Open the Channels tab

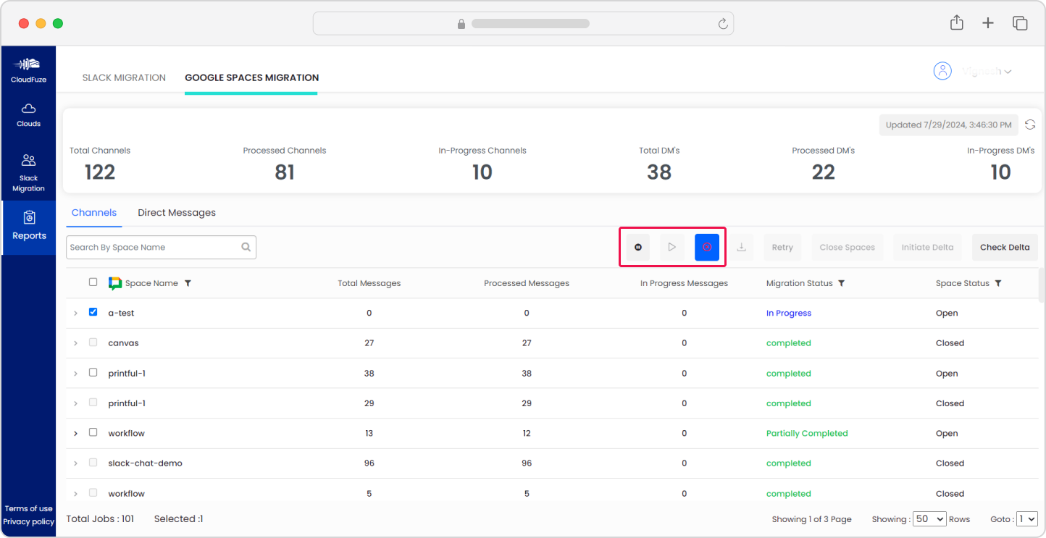pyautogui.click(x=94, y=213)
